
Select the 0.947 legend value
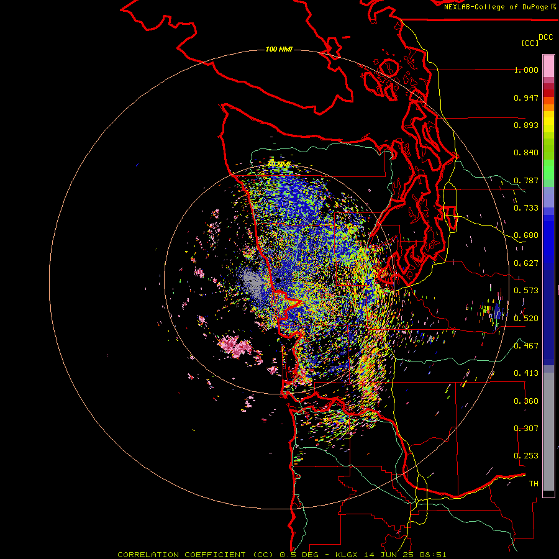[526, 98]
